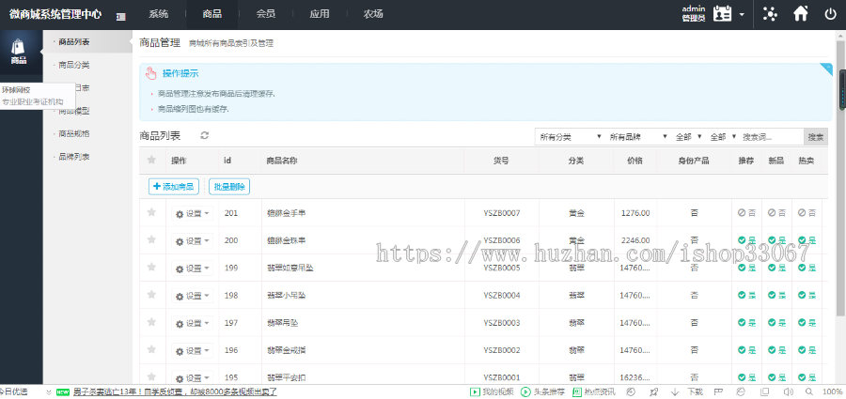Star the product row with id 196

click(151, 349)
